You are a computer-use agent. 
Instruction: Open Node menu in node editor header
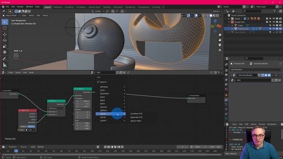click(x=31, y=72)
